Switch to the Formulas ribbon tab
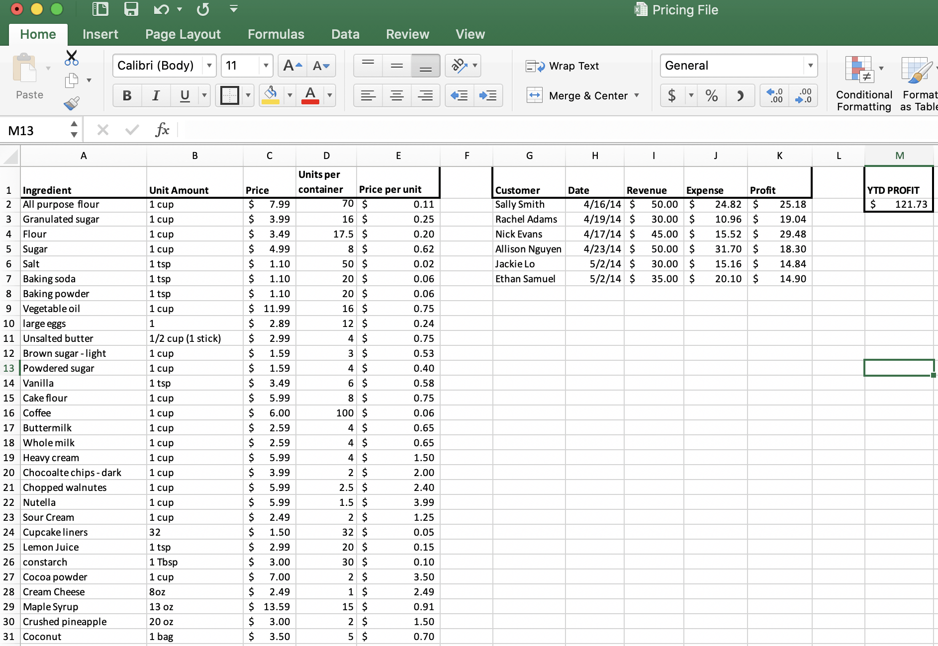 [276, 34]
